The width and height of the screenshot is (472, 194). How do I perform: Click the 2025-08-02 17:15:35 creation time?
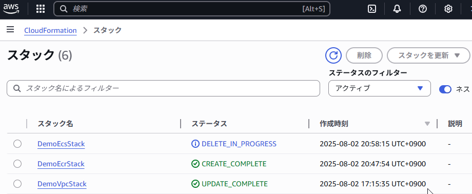(x=372, y=184)
